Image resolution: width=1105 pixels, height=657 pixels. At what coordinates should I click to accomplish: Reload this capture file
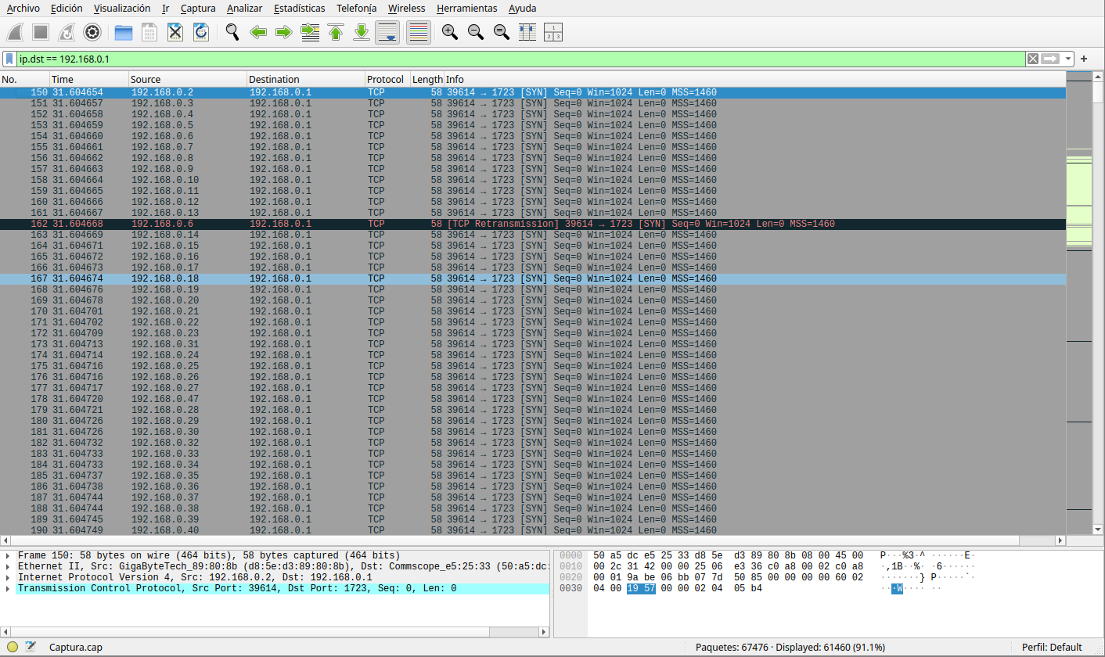coord(201,32)
